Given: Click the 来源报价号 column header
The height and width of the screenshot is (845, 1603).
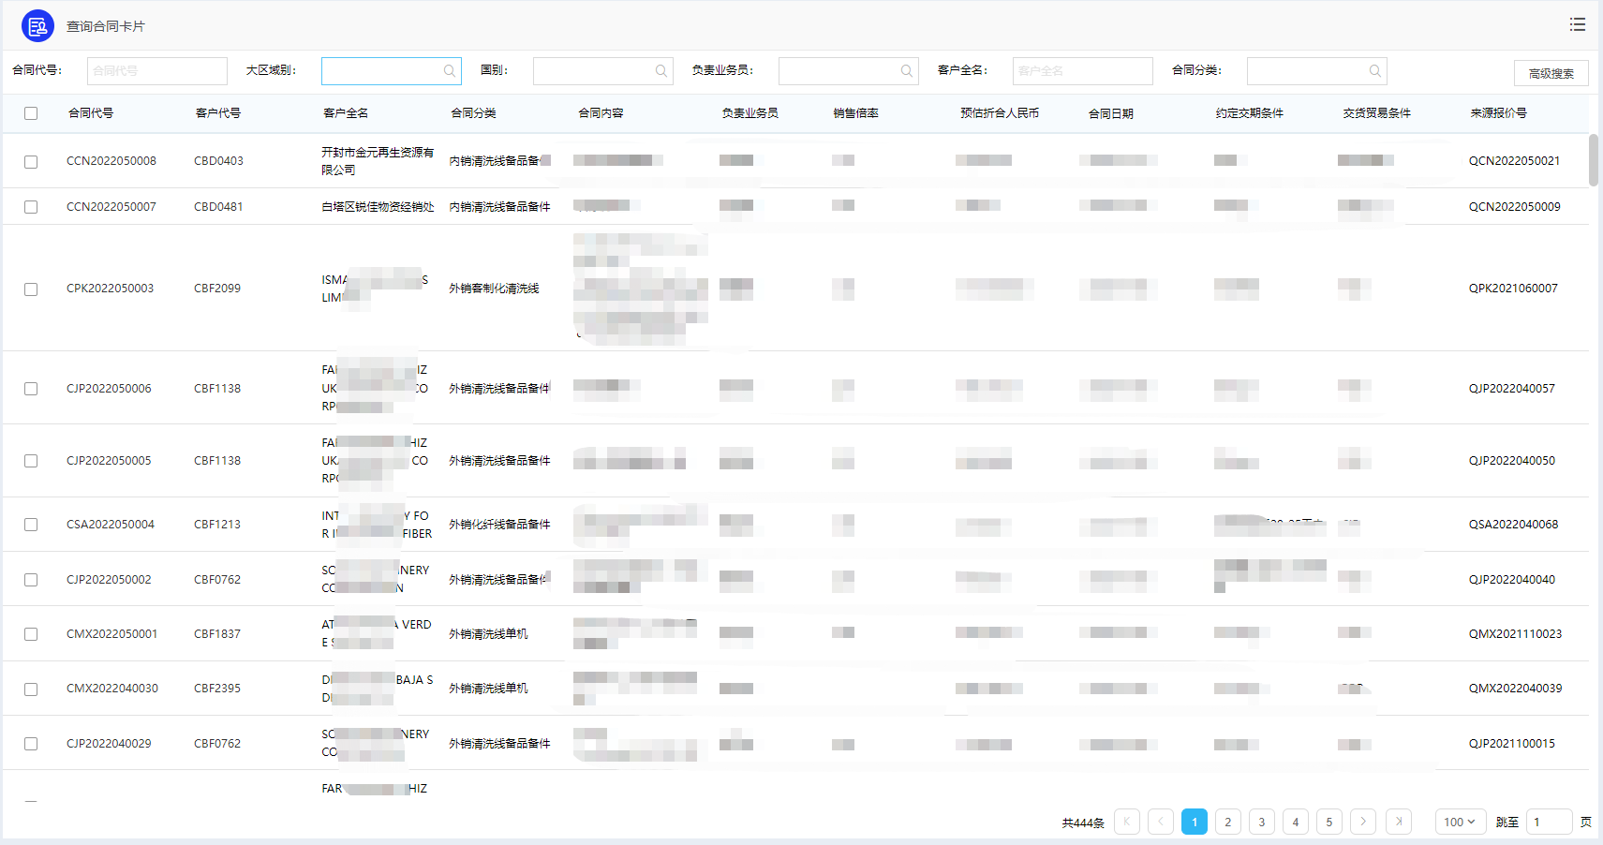Looking at the screenshot, I should click(x=1499, y=113).
